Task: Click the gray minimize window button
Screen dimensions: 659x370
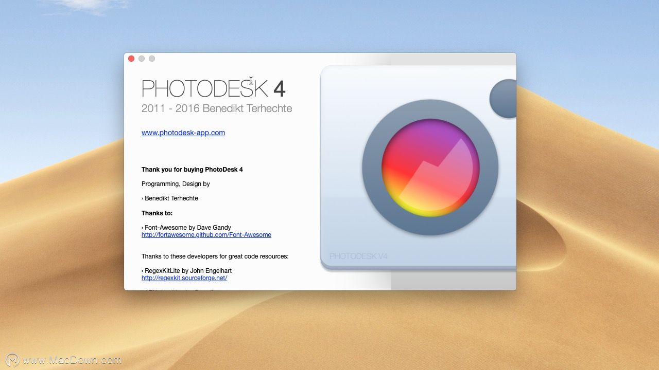Action: click(x=142, y=59)
